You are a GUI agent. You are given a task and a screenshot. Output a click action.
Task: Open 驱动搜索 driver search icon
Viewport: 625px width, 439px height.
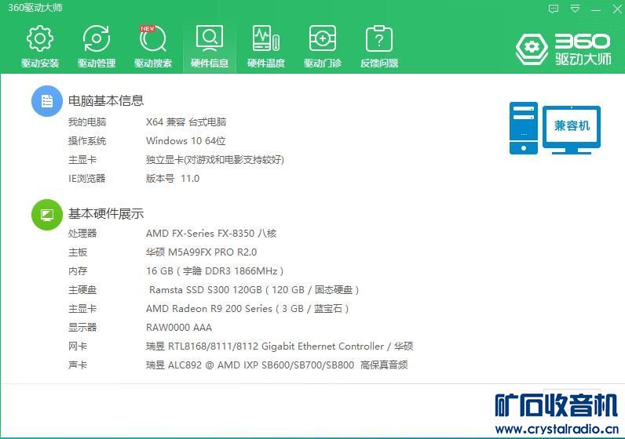(153, 46)
